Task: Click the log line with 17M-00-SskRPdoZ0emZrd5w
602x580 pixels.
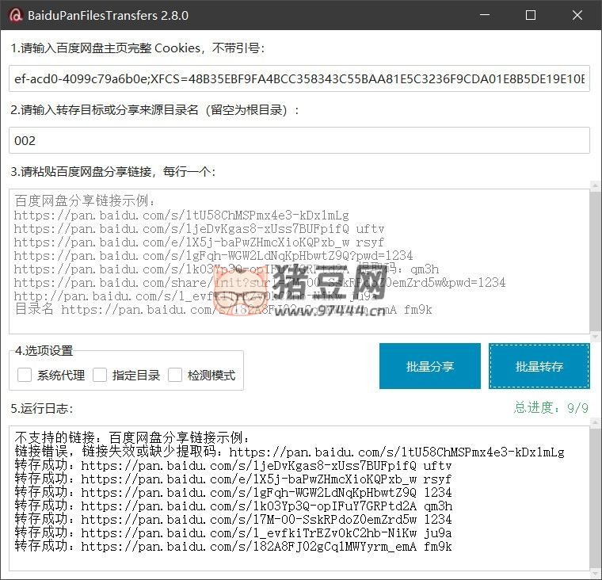Action: click(x=233, y=519)
